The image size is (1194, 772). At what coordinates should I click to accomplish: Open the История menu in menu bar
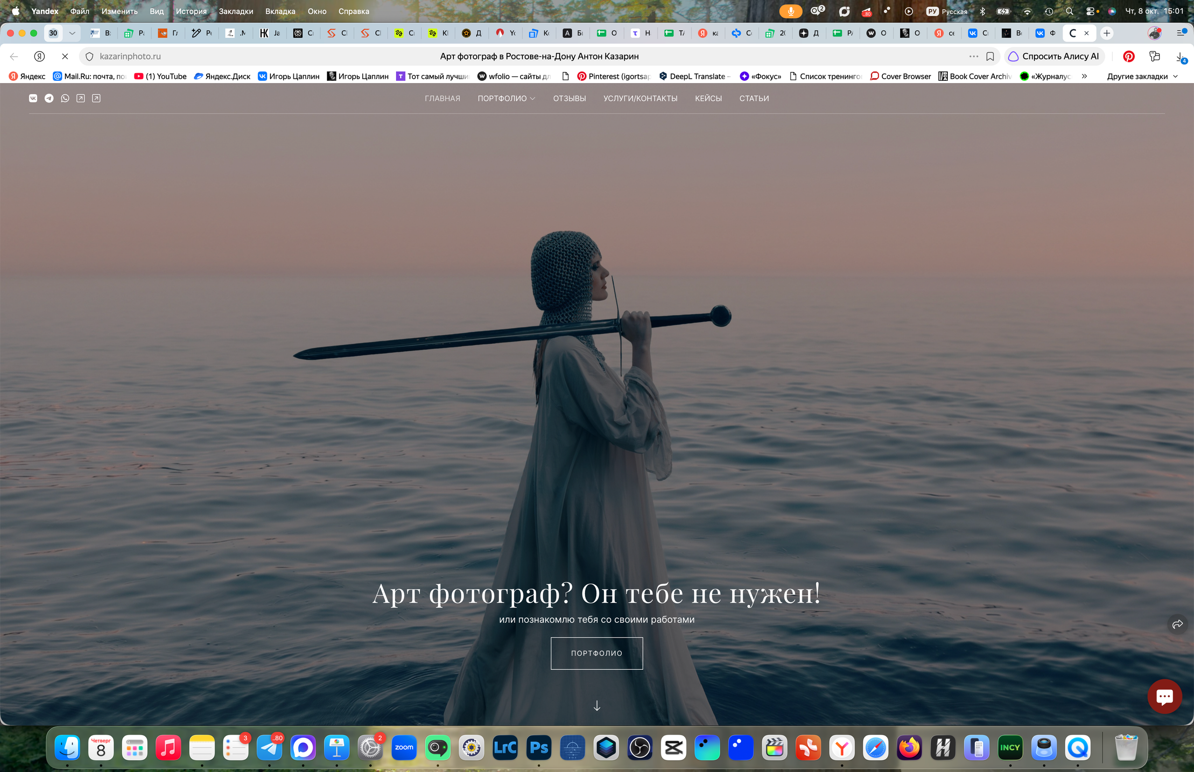point(191,11)
